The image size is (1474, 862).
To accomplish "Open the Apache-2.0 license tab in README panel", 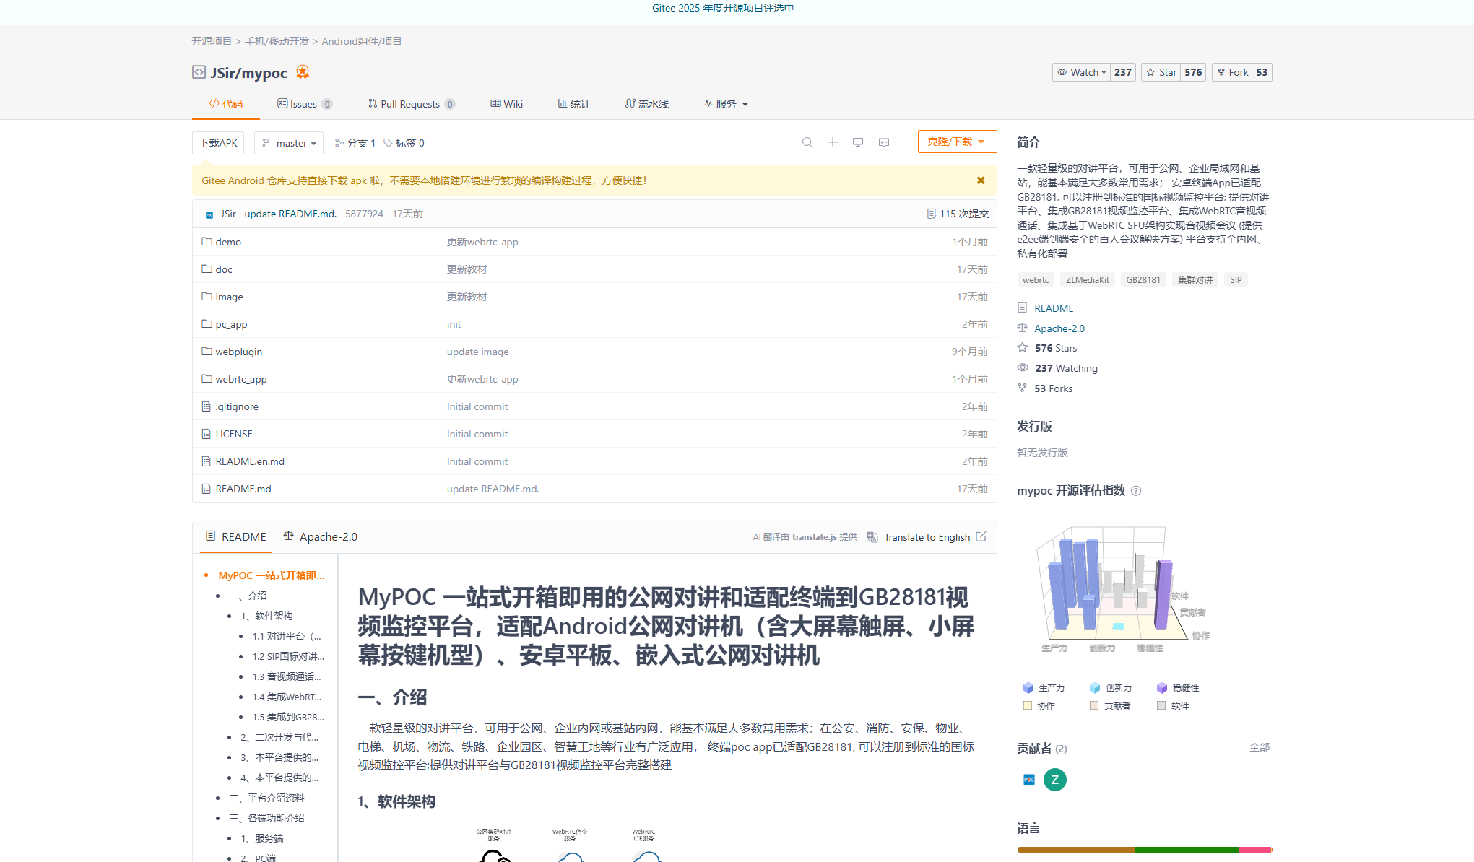I will (x=321, y=536).
